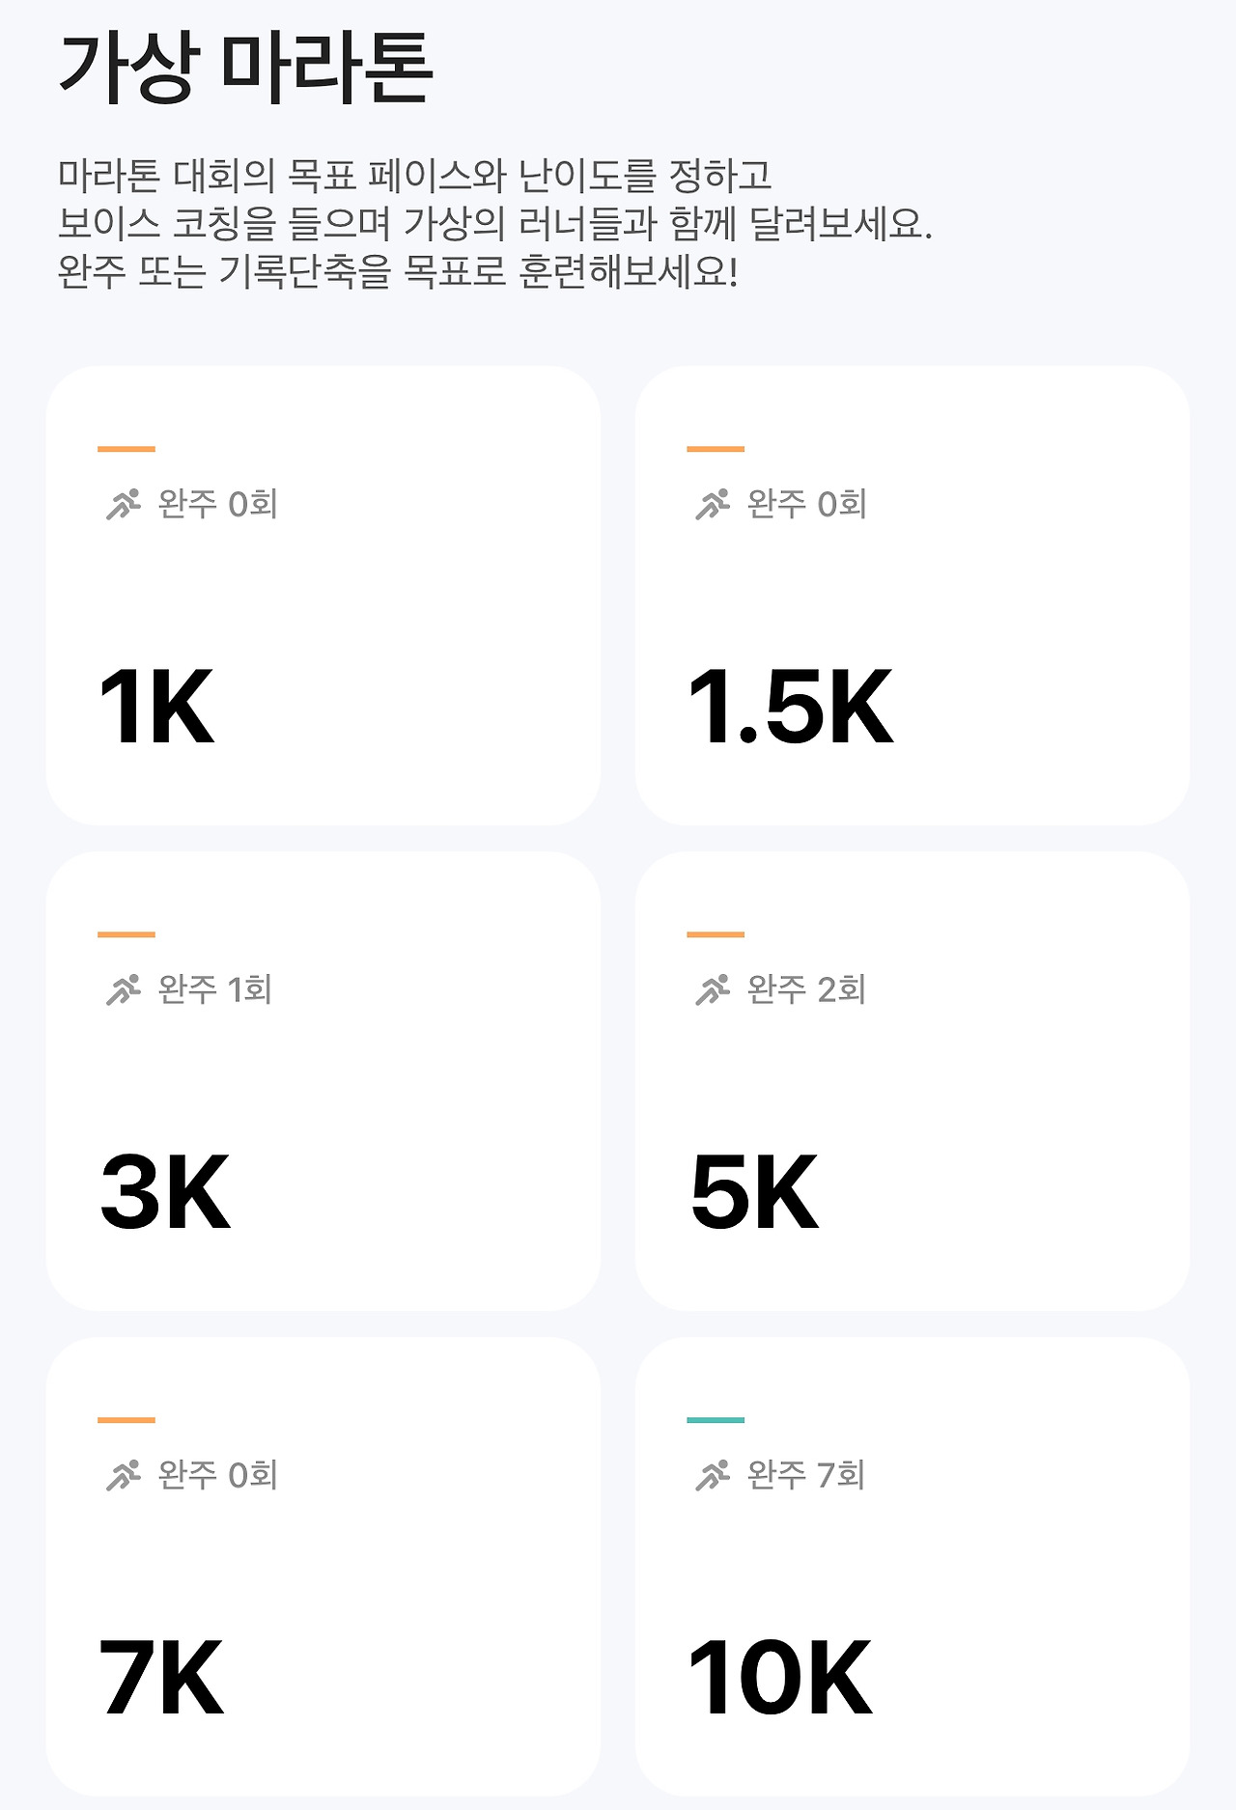Tap '완주 2회' label on 5K card
This screenshot has height=1810, width=1236.
click(805, 989)
